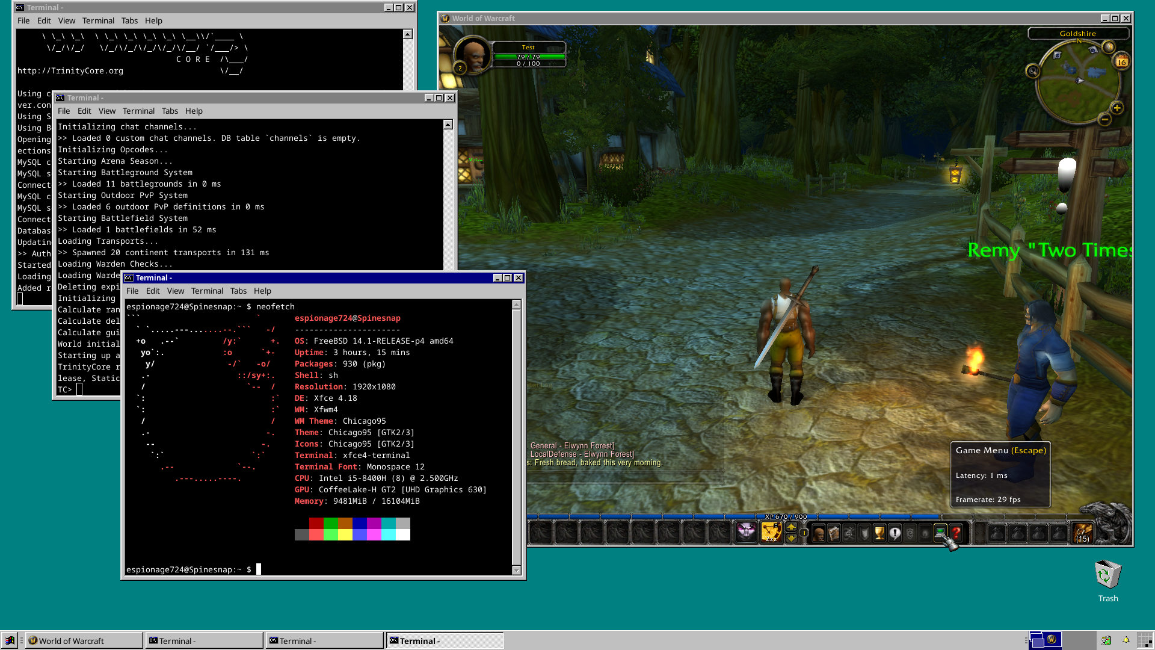
Task: Open the backpack bag showing 15 slots
Action: click(x=1083, y=533)
